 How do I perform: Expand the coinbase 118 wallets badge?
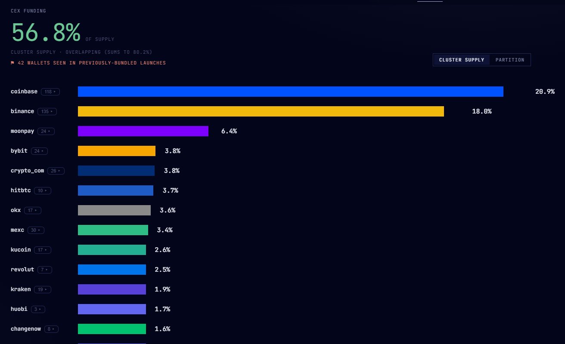click(50, 92)
